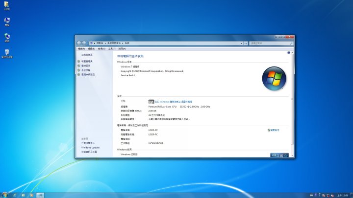This screenshot has height=198, width=353.
Task: Select the 資源回收筒 Recycle Bin desktop icon
Action: click(7, 54)
